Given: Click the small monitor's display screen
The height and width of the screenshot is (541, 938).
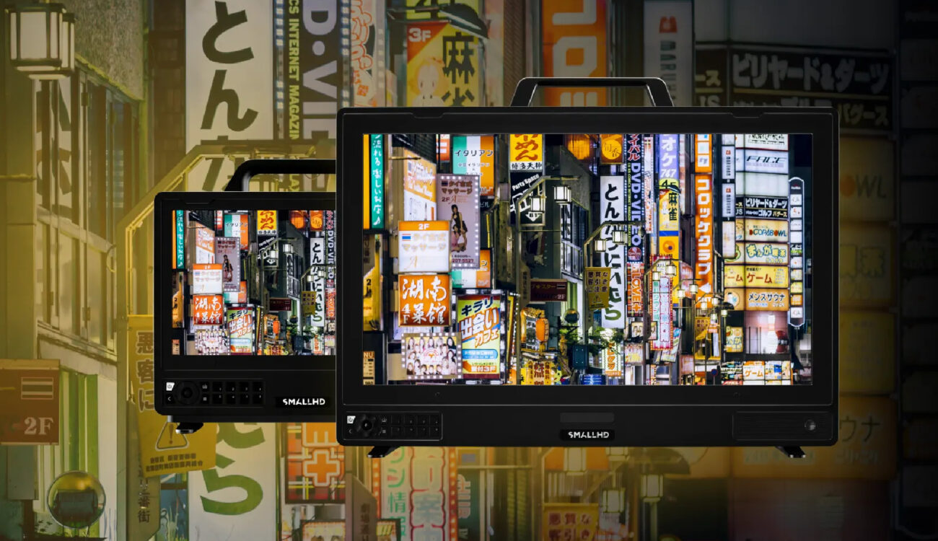Looking at the screenshot, I should pyautogui.click(x=254, y=282).
